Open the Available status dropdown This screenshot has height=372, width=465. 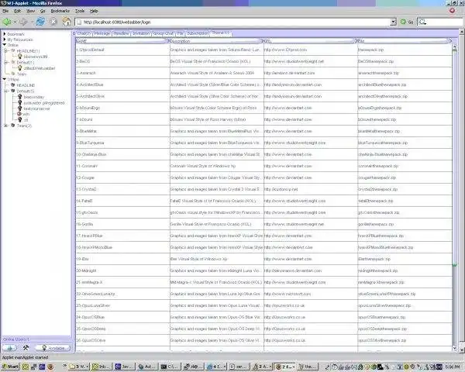(x=53, y=348)
